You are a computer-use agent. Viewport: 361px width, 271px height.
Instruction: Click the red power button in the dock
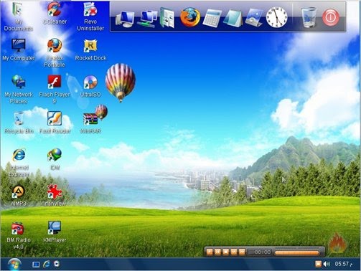point(331,17)
